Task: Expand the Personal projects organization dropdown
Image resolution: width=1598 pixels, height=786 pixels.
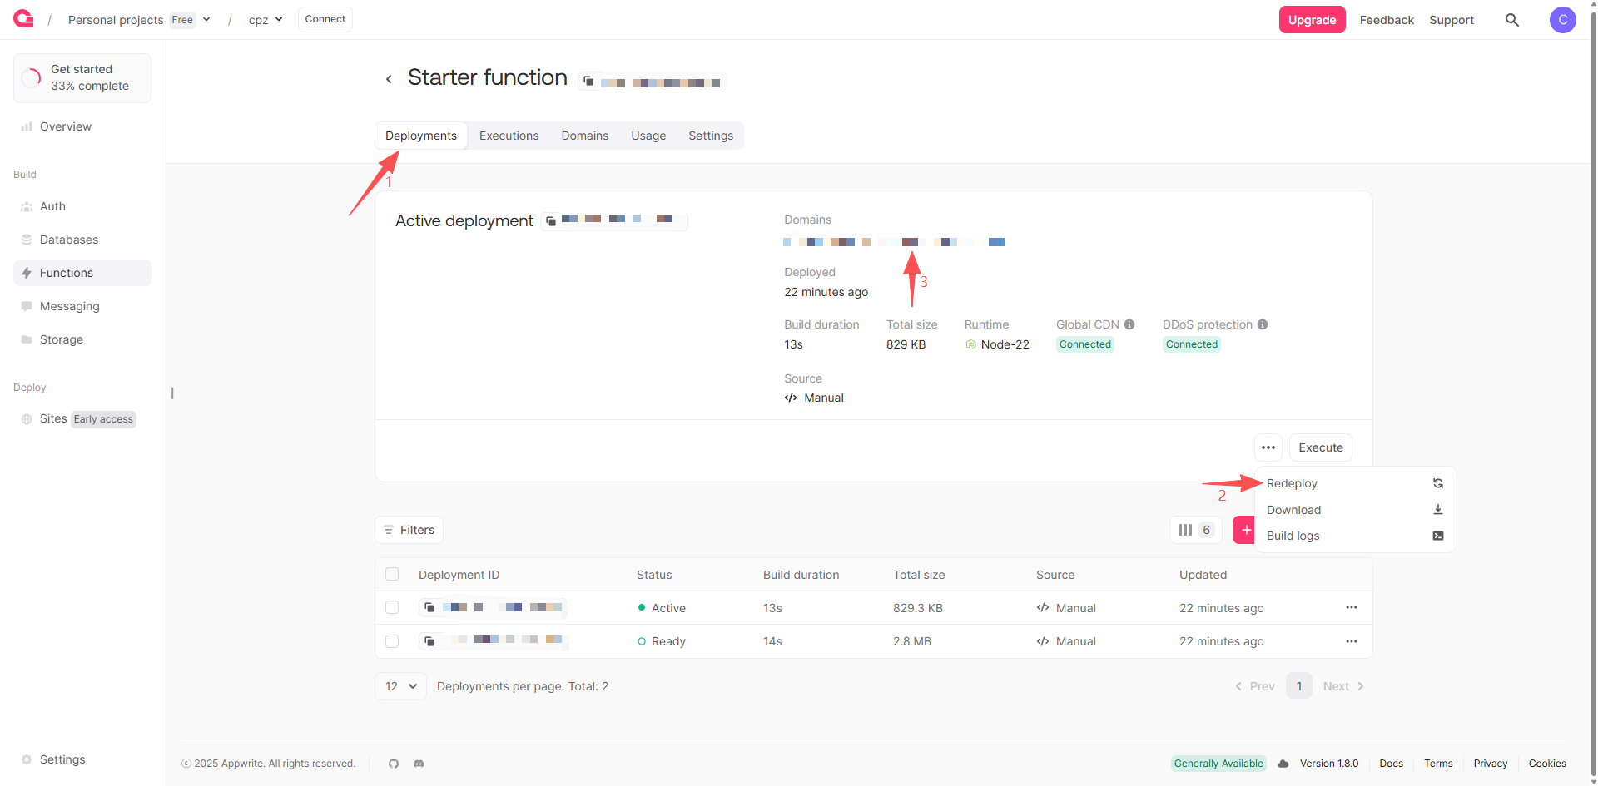Action: click(206, 20)
